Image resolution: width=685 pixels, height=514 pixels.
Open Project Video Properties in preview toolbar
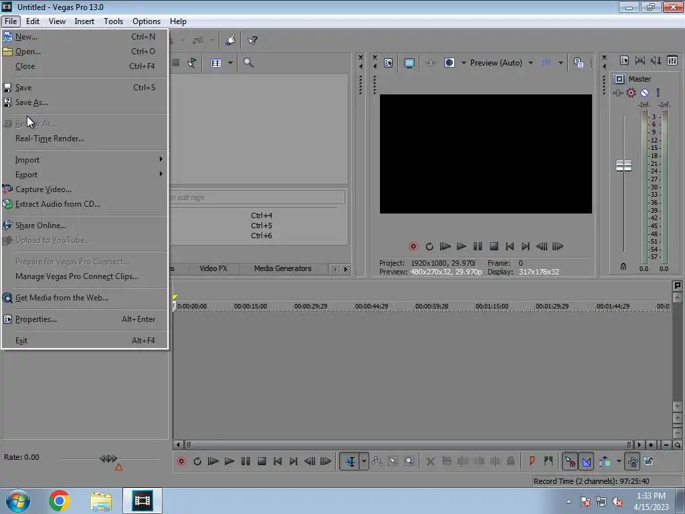pos(389,63)
